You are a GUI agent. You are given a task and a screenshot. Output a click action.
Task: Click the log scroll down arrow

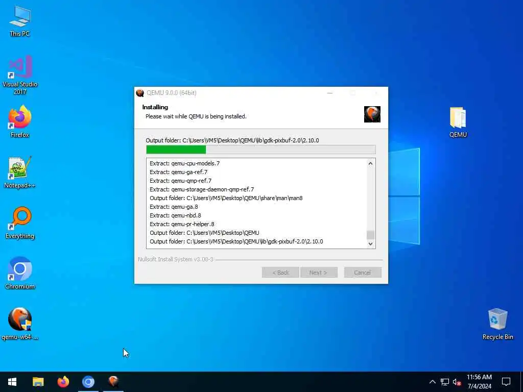tap(370, 243)
